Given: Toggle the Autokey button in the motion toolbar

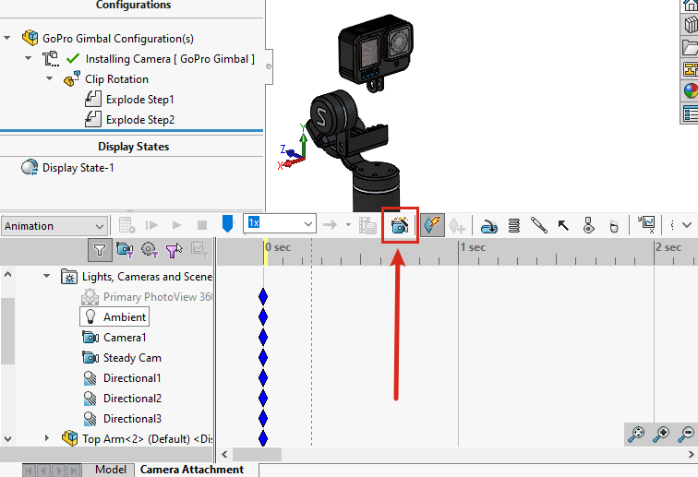Looking at the screenshot, I should (x=432, y=225).
